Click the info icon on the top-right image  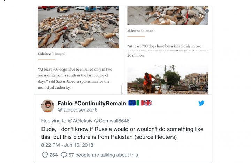[207, 11]
